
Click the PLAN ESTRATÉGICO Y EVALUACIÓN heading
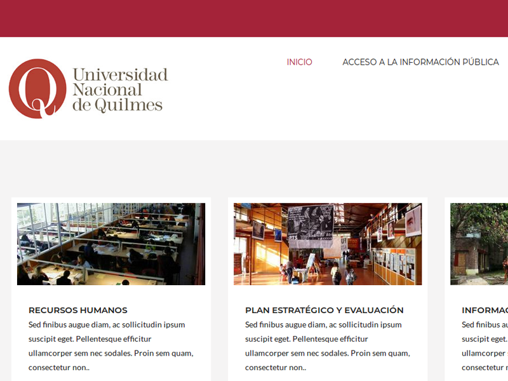tap(324, 310)
